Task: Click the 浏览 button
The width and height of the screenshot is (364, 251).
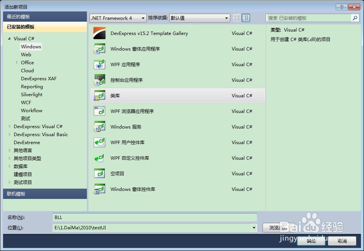Action: tap(279, 228)
